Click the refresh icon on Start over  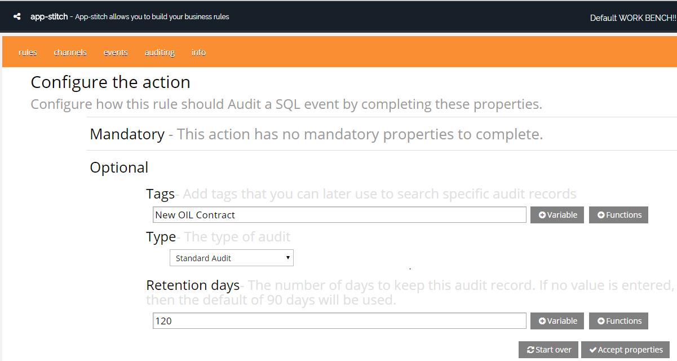pos(530,350)
